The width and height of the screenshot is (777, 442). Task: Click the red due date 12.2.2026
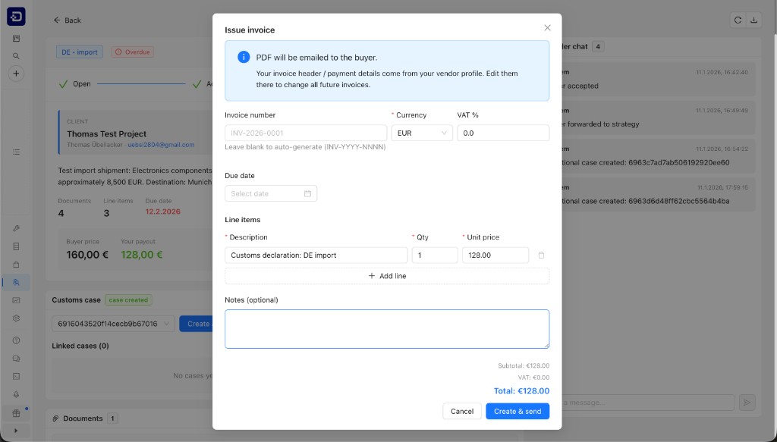162,212
